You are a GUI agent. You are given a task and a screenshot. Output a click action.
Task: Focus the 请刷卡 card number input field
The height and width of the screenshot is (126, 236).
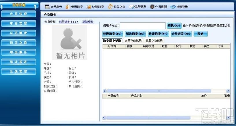coord(142,26)
